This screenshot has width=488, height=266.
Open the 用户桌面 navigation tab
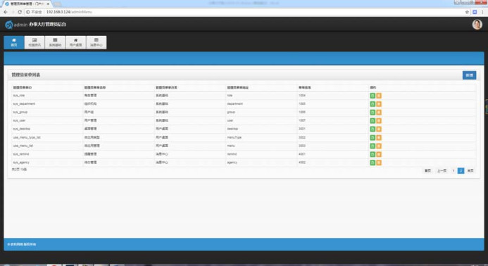pyautogui.click(x=75, y=42)
